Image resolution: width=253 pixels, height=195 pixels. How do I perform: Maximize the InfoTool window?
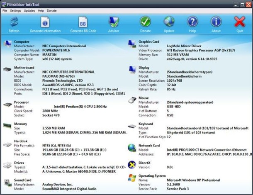242,5
